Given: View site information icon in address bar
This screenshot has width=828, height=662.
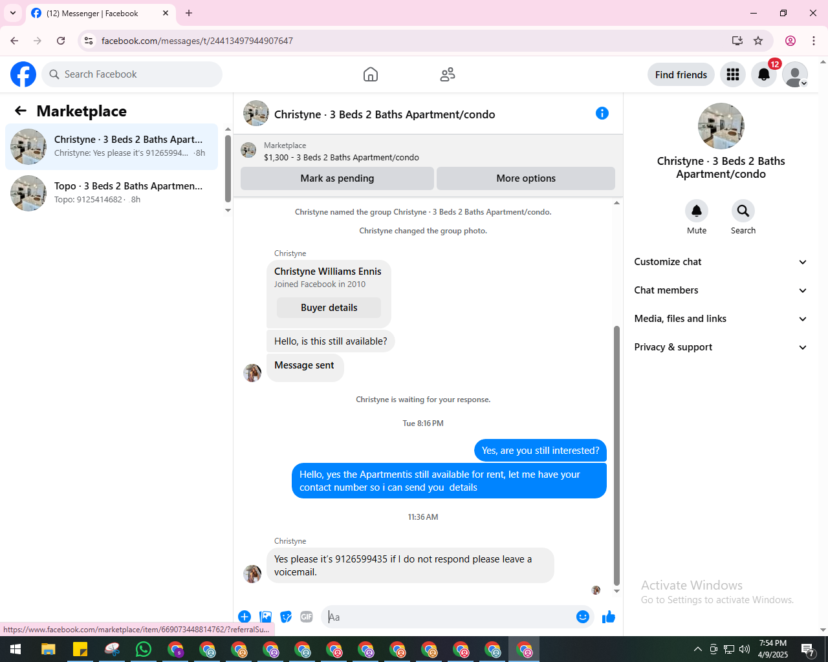Looking at the screenshot, I should coord(89,41).
